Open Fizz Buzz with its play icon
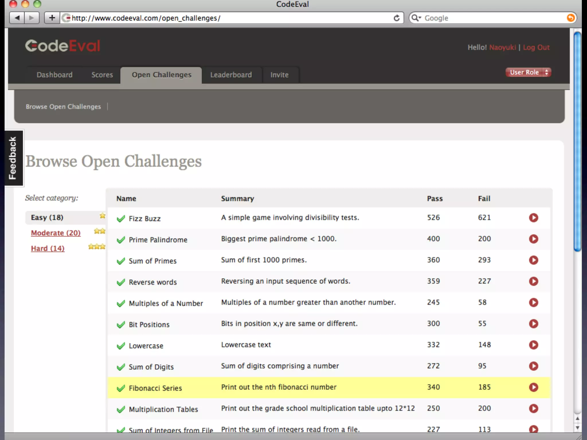587x440 pixels. 533,218
